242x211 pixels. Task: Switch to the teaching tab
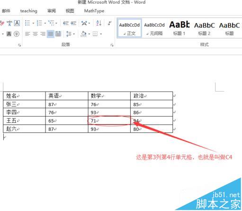tap(29, 11)
